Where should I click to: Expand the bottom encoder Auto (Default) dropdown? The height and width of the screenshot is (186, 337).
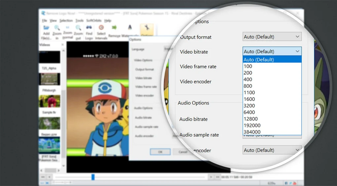pyautogui.click(x=272, y=150)
